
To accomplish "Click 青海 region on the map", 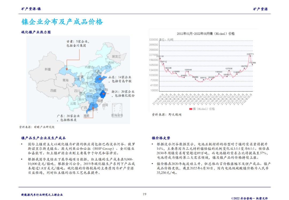I will tap(66, 80).
